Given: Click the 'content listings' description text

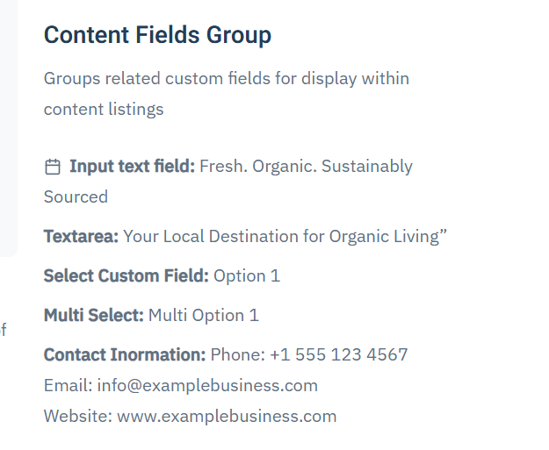Looking at the screenshot, I should (x=104, y=110).
